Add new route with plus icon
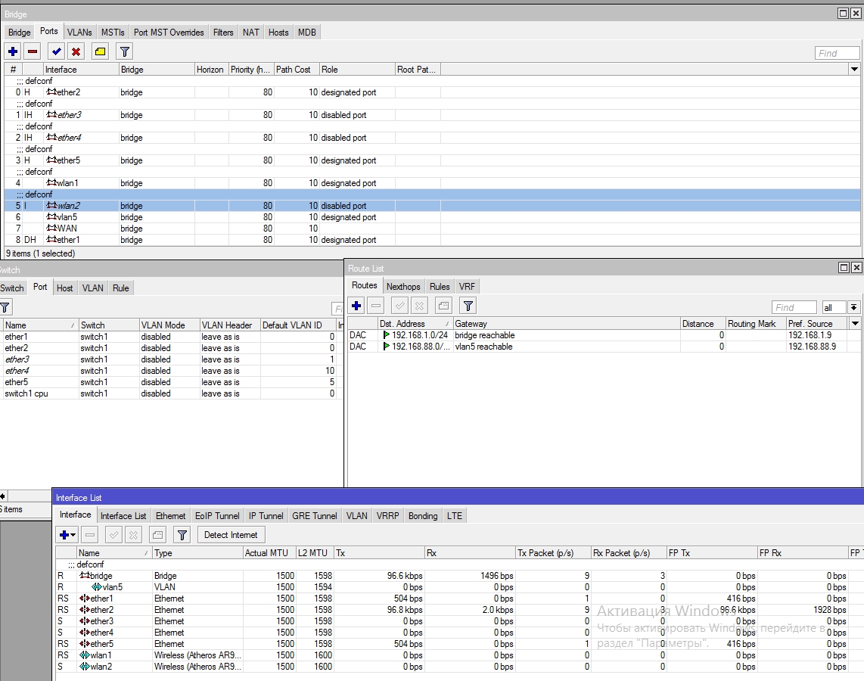Screen dimensions: 864x681 point(356,306)
